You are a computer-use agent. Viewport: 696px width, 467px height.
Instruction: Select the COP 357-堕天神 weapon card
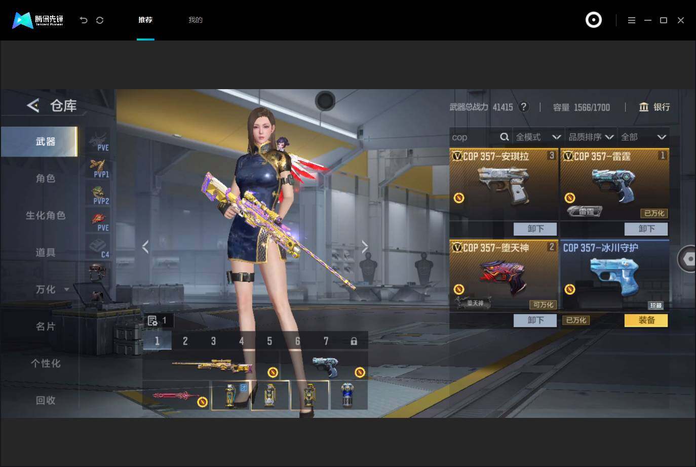point(504,276)
